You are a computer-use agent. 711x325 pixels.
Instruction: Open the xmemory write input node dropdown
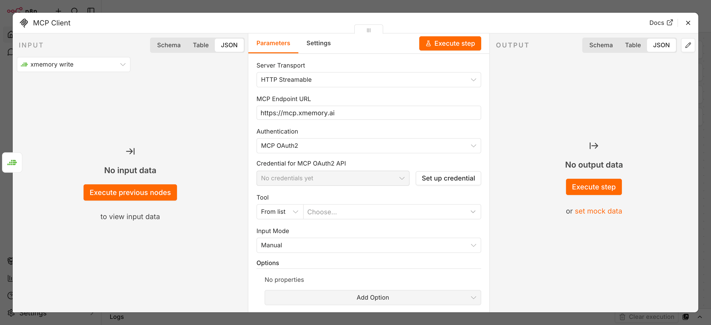pos(73,64)
